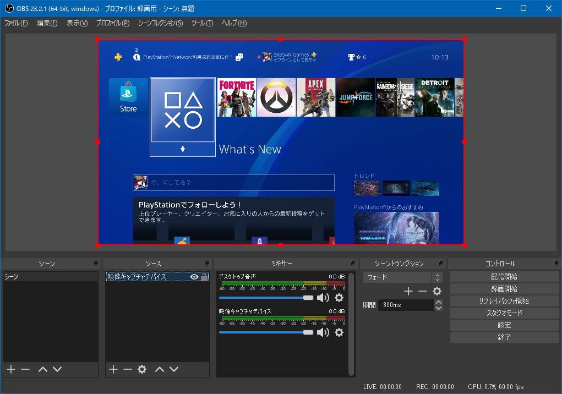This screenshot has height=394, width=562.
Task: Open the シーンコレクション(S) menu
Action: [x=160, y=23]
